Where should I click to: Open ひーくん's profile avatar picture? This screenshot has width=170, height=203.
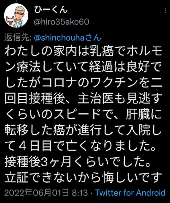click(x=16, y=16)
